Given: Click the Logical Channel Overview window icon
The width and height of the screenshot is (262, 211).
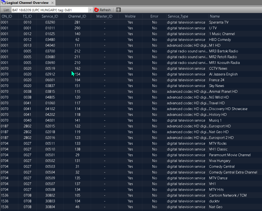Looking at the screenshot, I should 3,2.
